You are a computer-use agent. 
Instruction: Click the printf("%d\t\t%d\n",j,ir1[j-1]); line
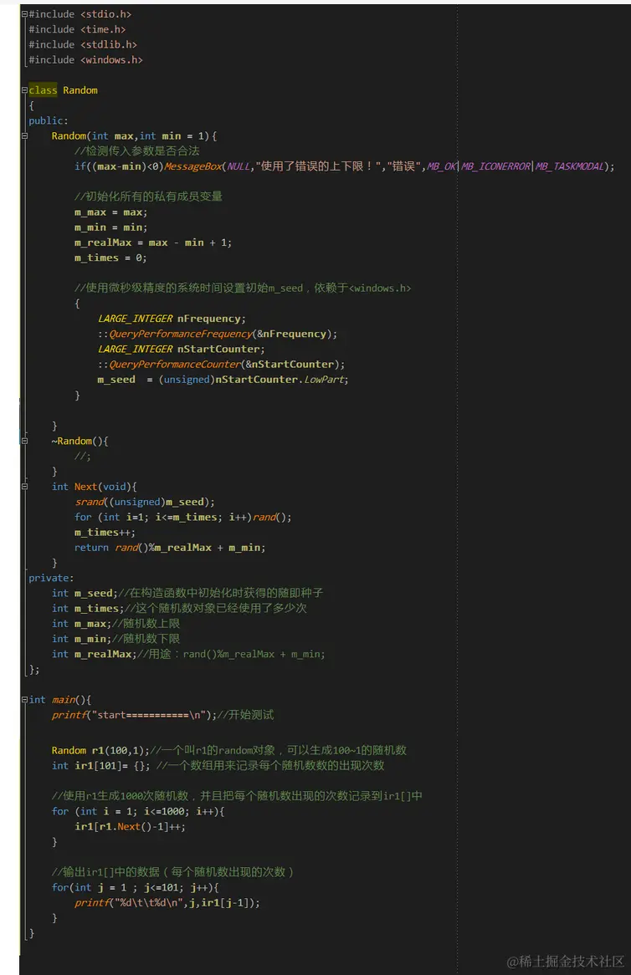167,902
